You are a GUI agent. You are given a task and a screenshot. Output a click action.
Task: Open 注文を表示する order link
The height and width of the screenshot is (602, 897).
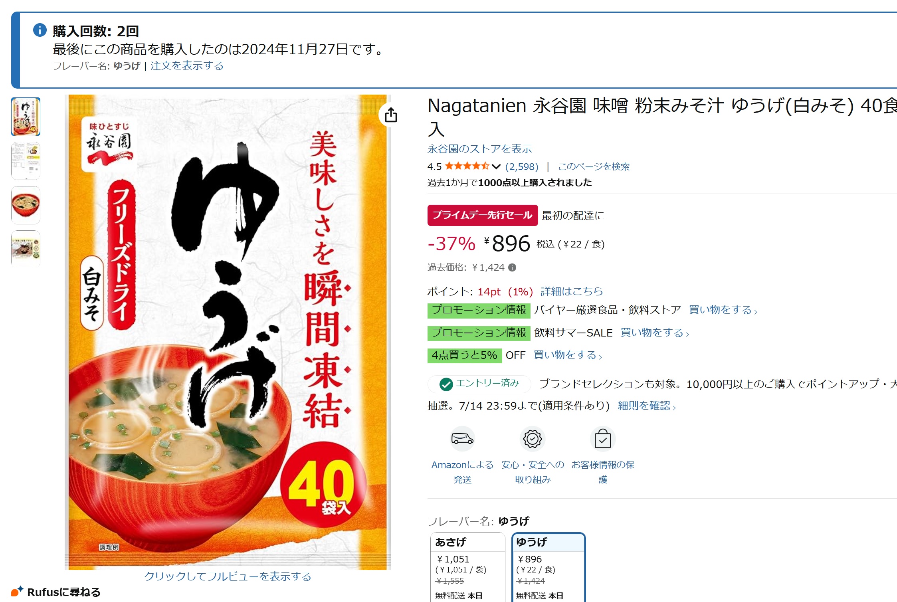(187, 65)
